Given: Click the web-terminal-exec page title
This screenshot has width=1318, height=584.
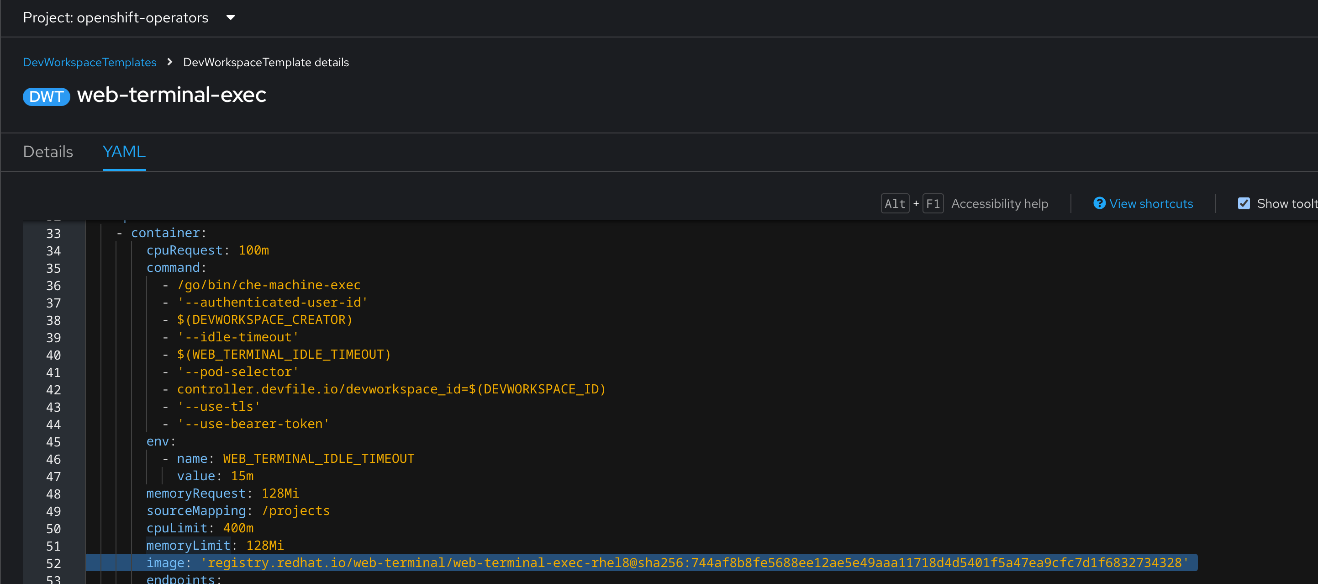Looking at the screenshot, I should (171, 95).
